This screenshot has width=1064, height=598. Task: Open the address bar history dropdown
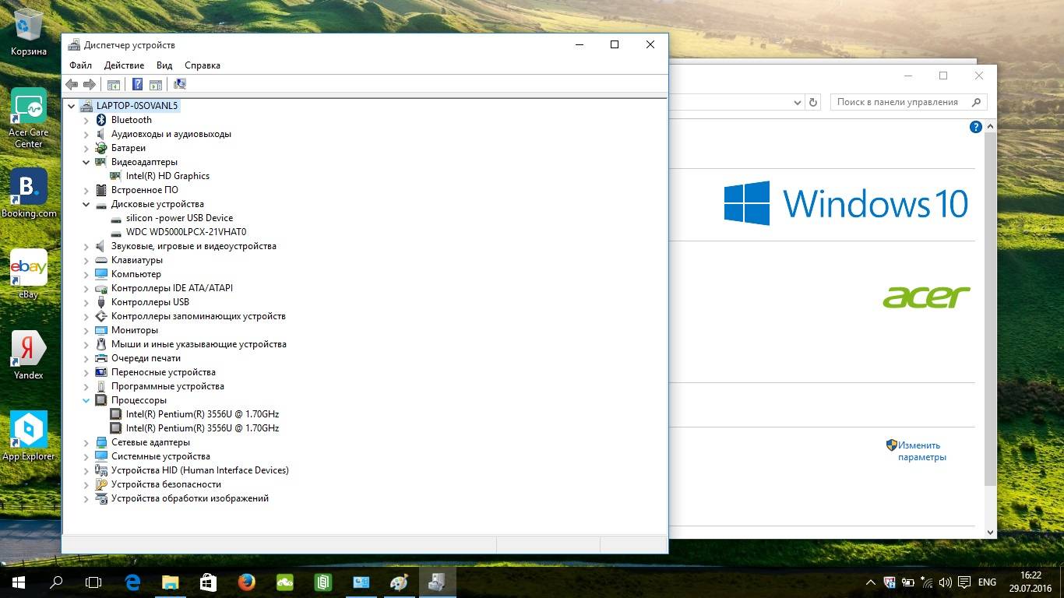point(798,102)
